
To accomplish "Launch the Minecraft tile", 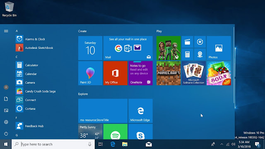I will click(x=169, y=73).
